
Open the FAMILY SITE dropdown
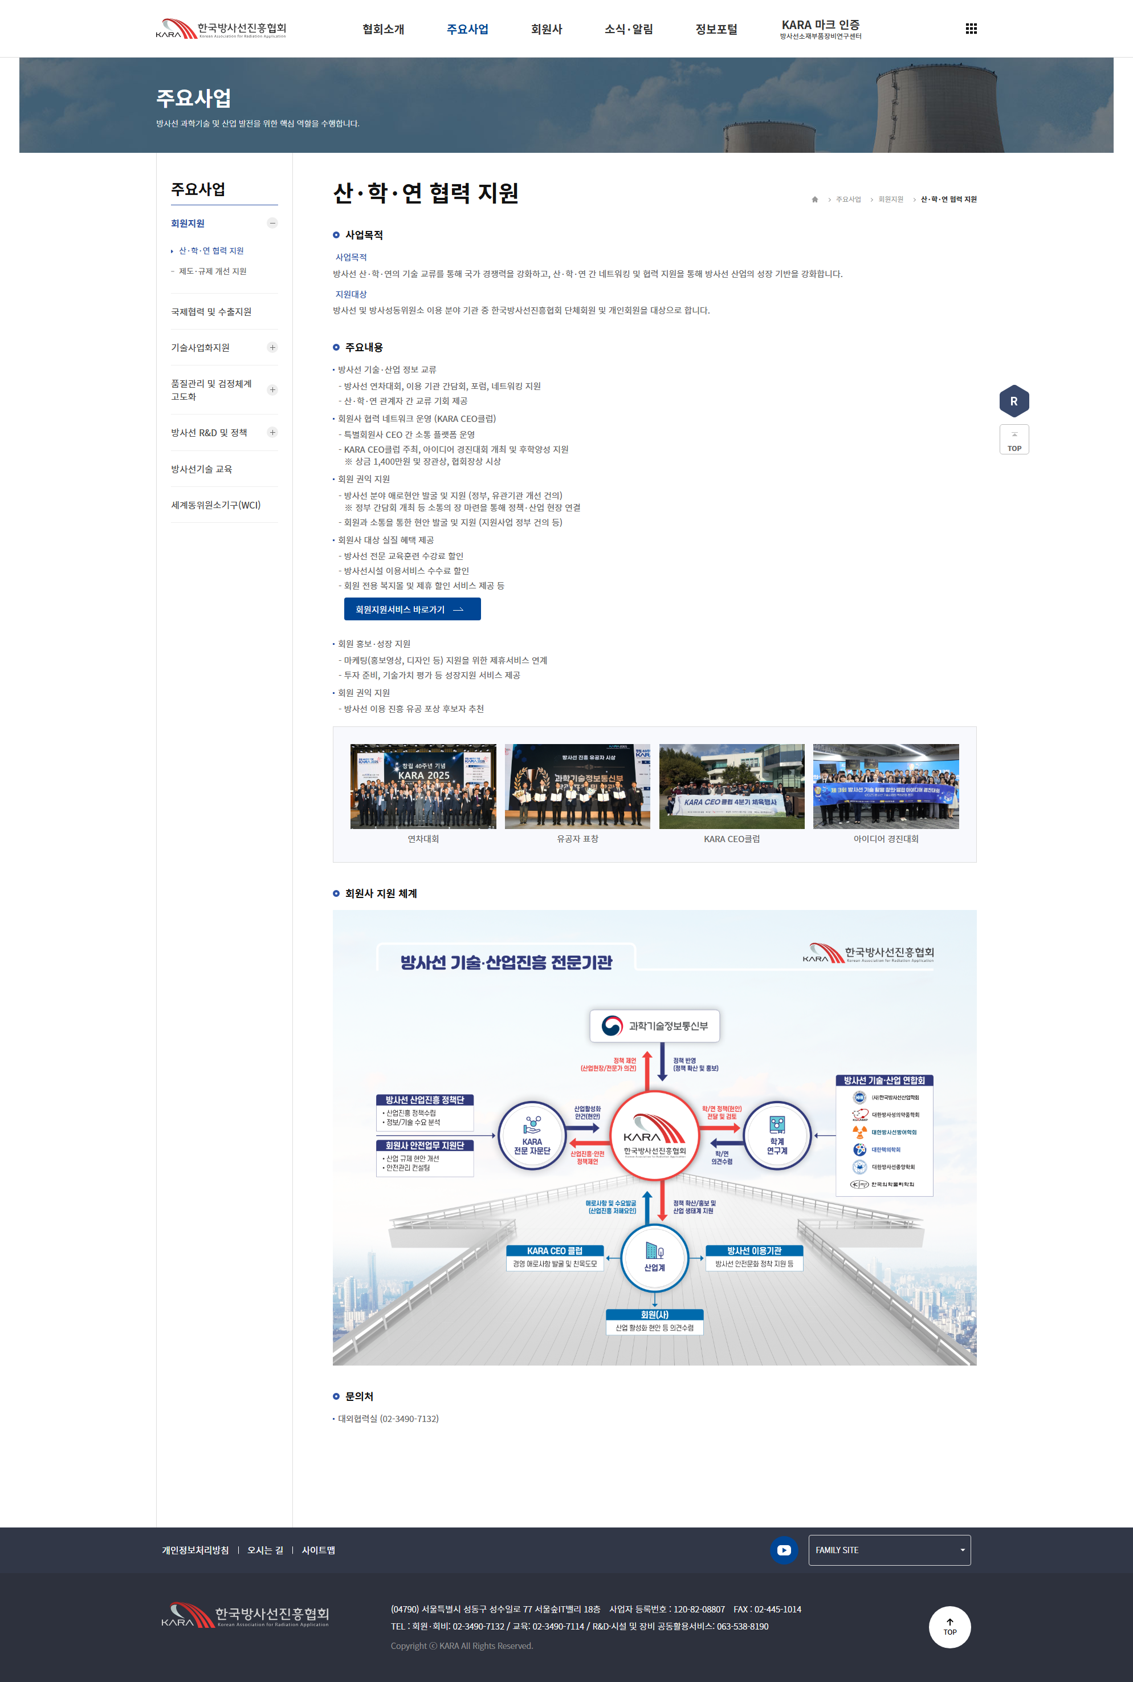click(x=890, y=1550)
